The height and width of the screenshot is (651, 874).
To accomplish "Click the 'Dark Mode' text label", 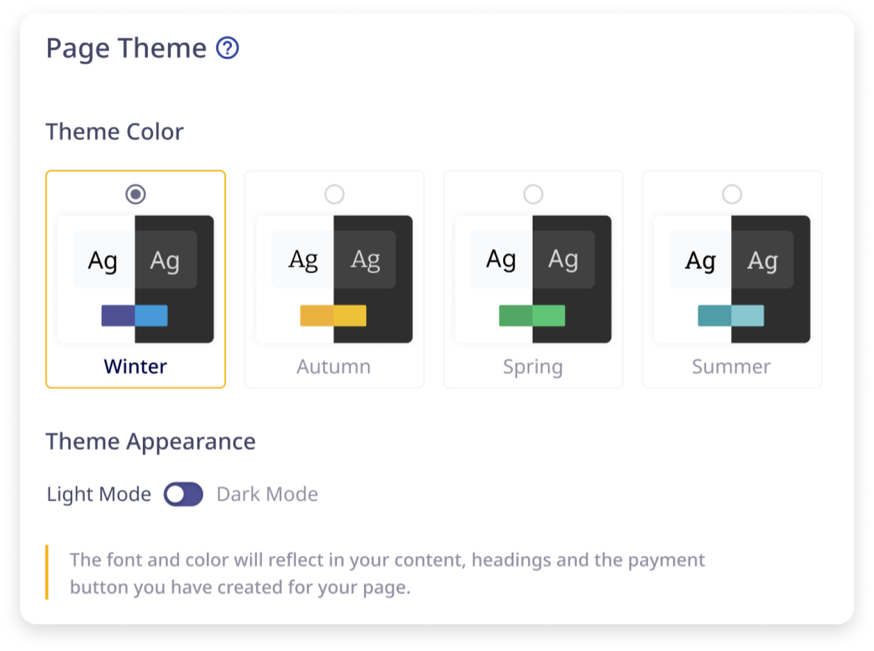I will coord(267,494).
